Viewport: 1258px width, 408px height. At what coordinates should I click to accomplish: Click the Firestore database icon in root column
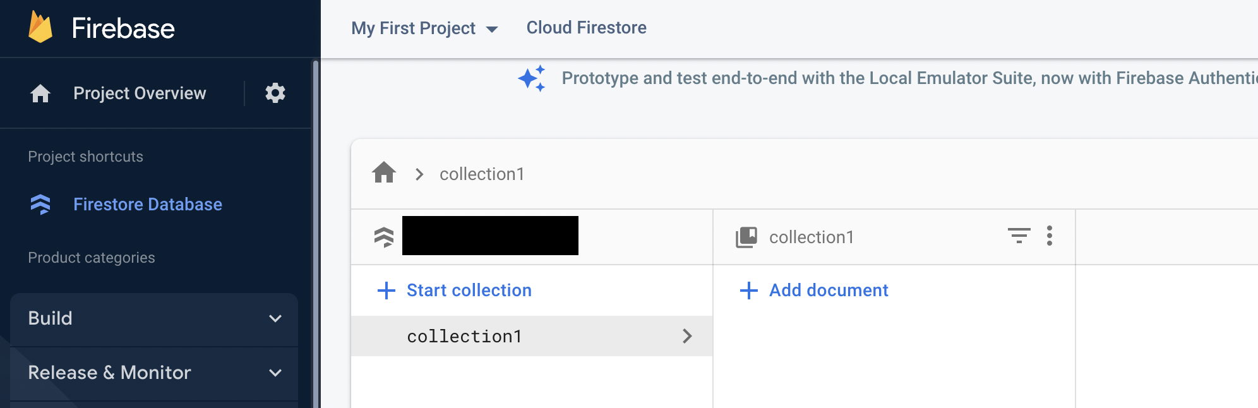(384, 237)
